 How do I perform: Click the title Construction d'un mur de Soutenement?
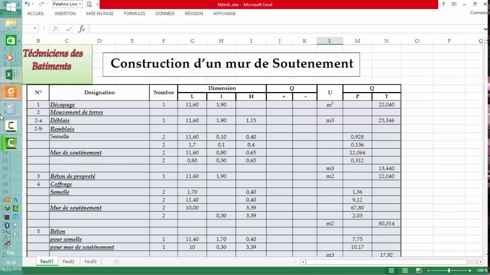(x=232, y=64)
